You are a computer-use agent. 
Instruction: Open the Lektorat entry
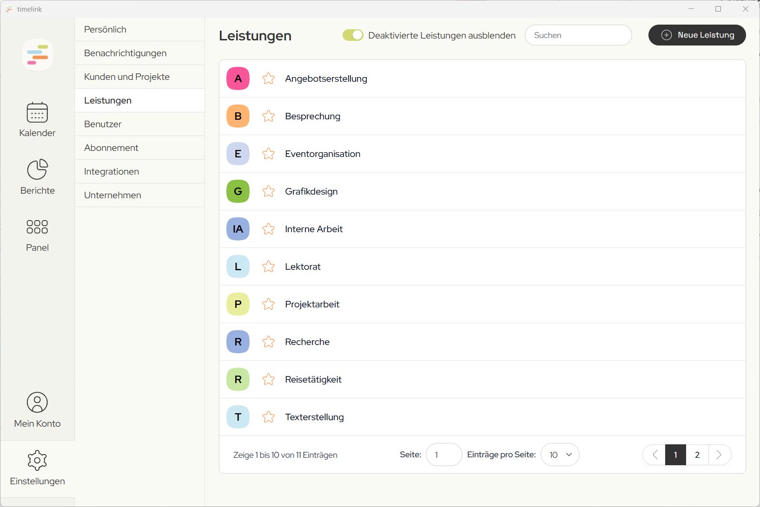pyautogui.click(x=482, y=266)
